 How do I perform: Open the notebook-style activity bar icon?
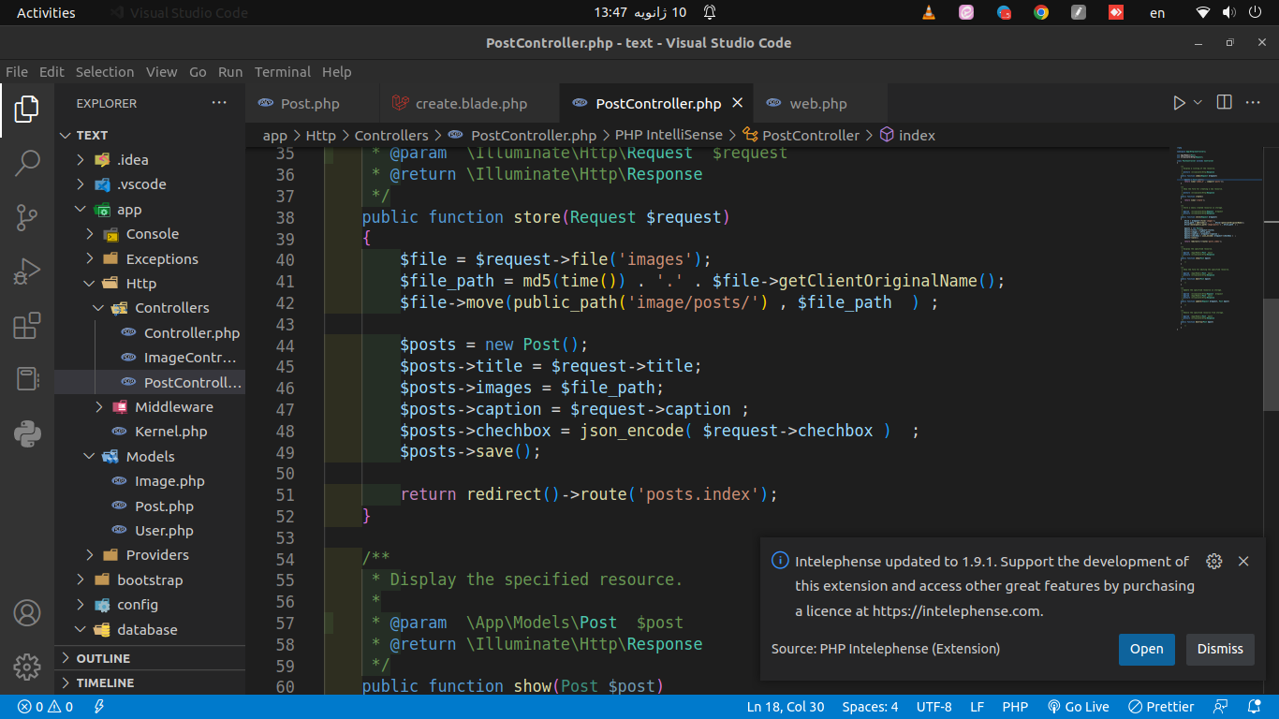[x=26, y=379]
